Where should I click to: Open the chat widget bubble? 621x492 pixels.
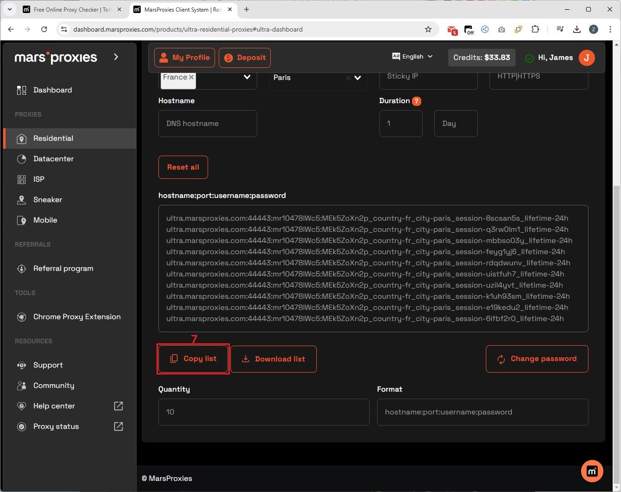[592, 472]
